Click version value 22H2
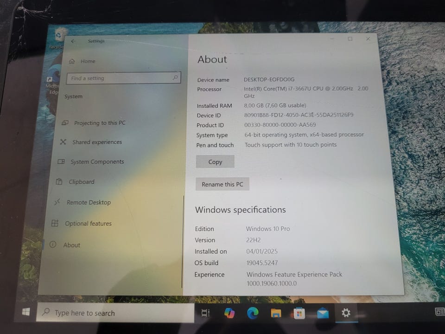This screenshot has height=334, width=445. coord(253,240)
